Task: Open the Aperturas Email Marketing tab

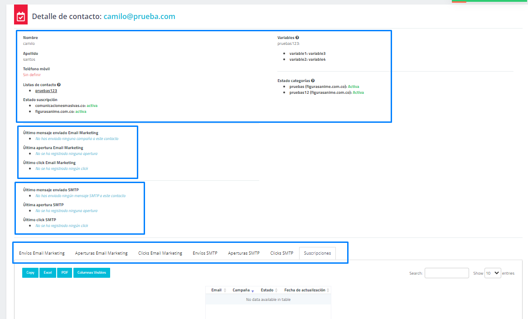Action: [x=101, y=253]
